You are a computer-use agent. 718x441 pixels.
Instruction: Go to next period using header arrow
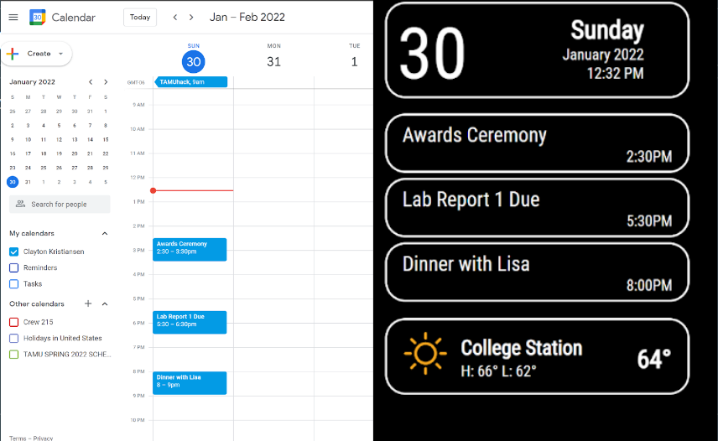[191, 17]
